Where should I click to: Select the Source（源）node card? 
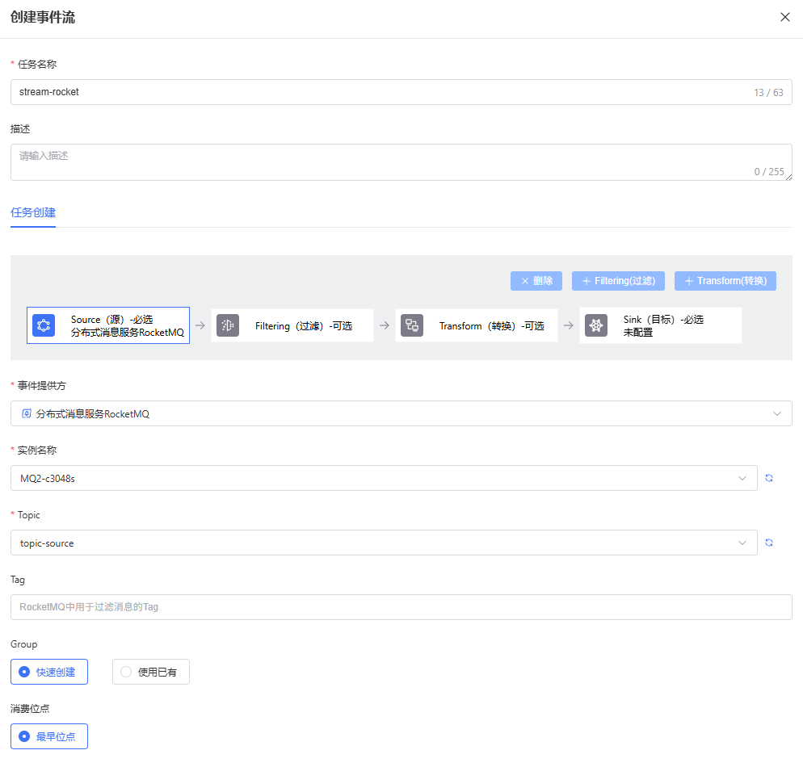point(108,325)
